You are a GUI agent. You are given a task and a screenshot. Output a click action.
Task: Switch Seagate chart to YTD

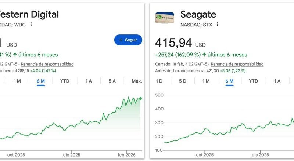pos(254,81)
